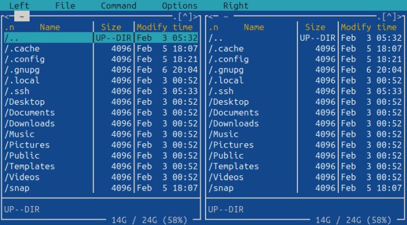
Task: Select /Videos in the left panel
Action: click(101, 177)
